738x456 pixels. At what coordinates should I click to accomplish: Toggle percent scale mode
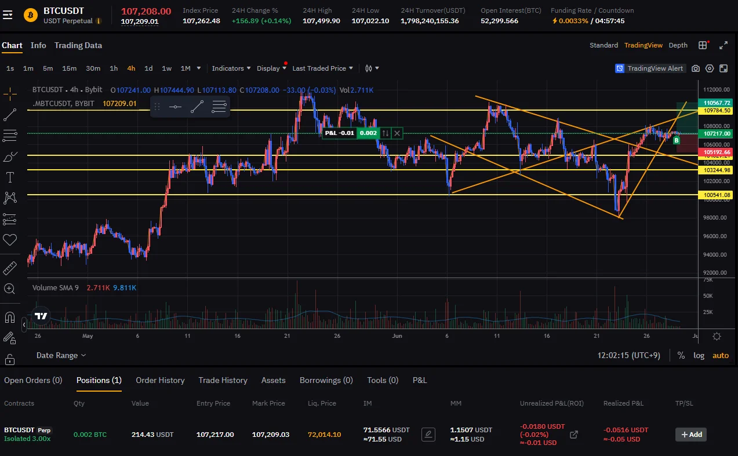pos(681,355)
